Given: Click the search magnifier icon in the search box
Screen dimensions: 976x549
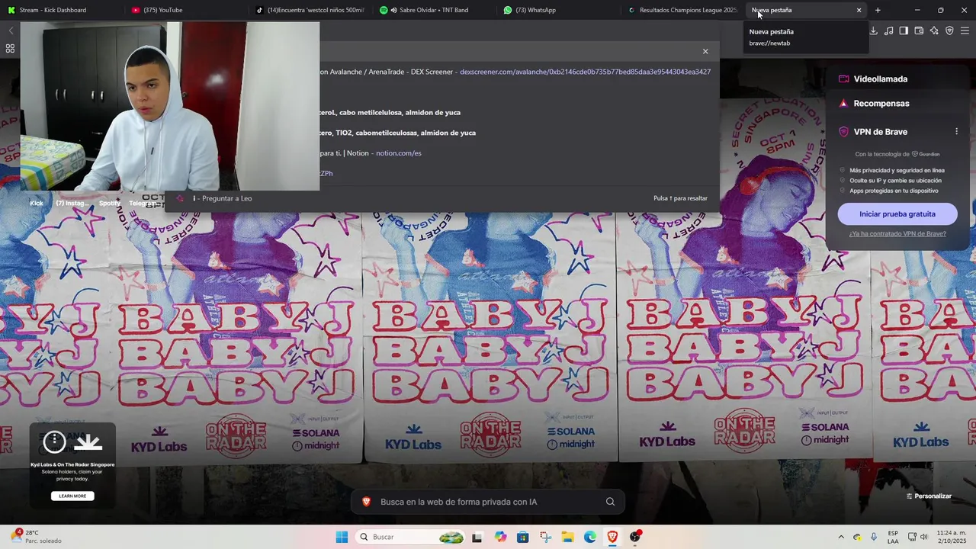Looking at the screenshot, I should pos(610,502).
